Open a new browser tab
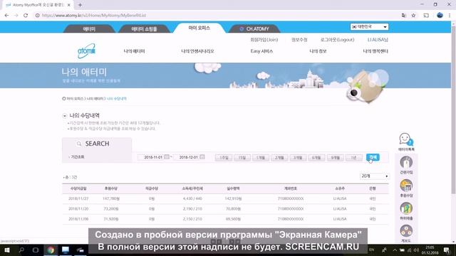456x256 pixels. (80, 5)
